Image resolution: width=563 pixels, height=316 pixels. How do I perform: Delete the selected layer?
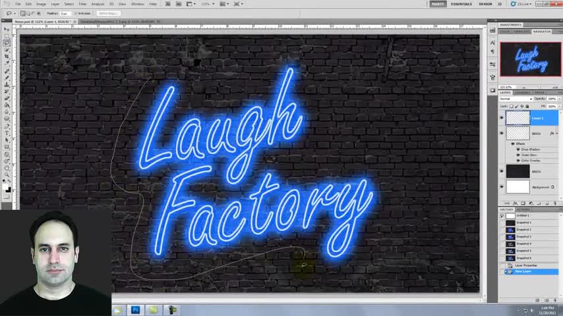coord(554,203)
